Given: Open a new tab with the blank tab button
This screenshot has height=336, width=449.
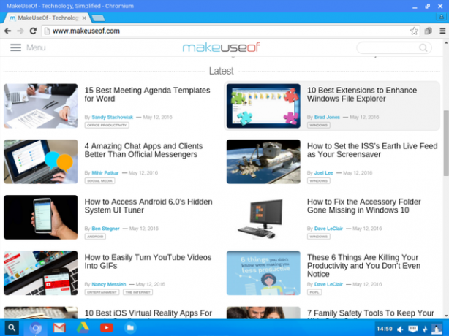Looking at the screenshot, I should (98, 18).
